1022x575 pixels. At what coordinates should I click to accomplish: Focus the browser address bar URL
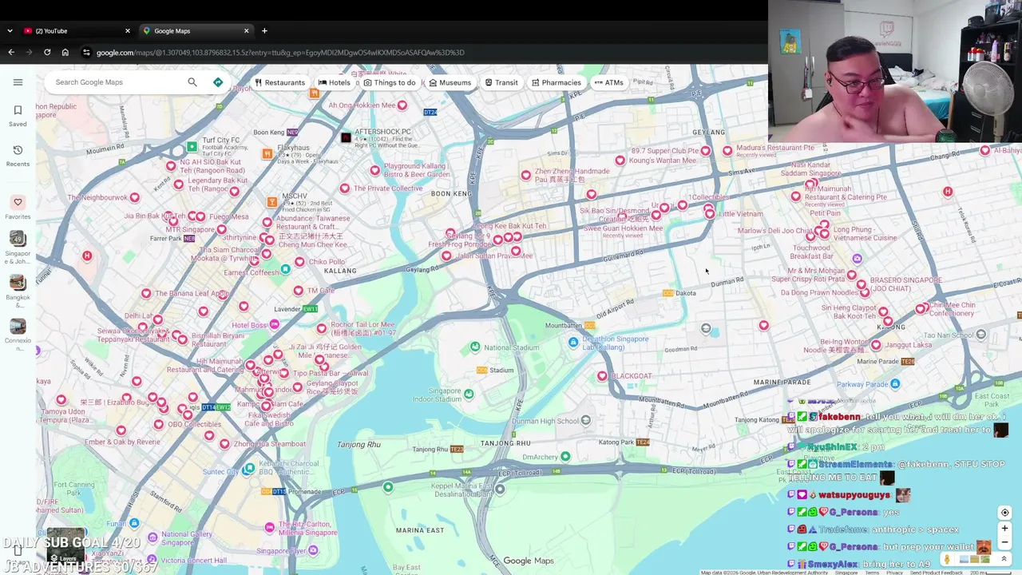coord(280,53)
